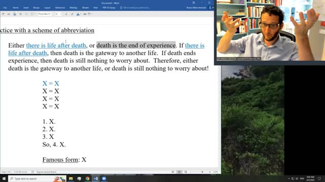Click the language indicator in the status bar
The height and width of the screenshot is (182, 325).
pyautogui.click(x=46, y=172)
